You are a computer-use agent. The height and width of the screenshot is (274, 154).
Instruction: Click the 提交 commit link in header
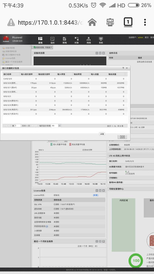tap(146, 38)
